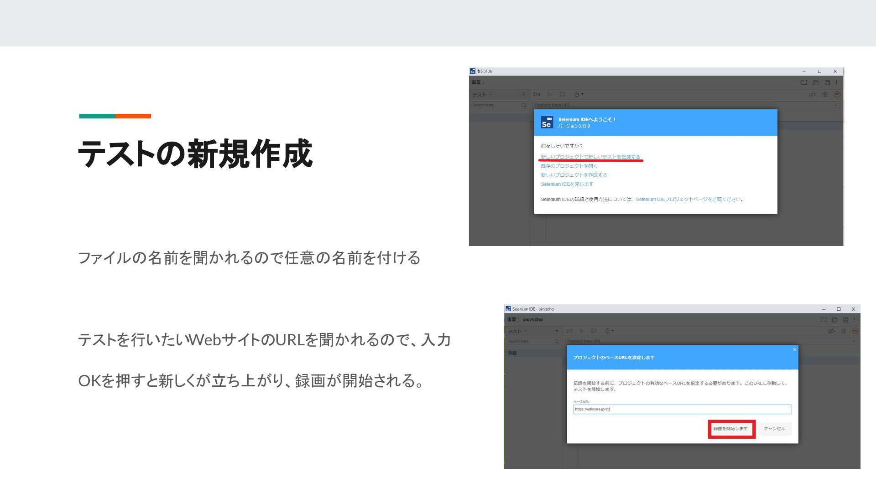The image size is (876, 492).
Task: Click the slide title テストの新規作成
Action: click(195, 154)
